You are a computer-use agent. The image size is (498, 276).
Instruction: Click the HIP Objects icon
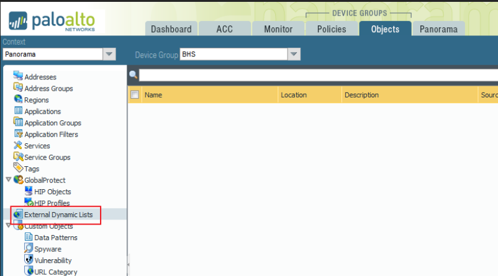29,191
